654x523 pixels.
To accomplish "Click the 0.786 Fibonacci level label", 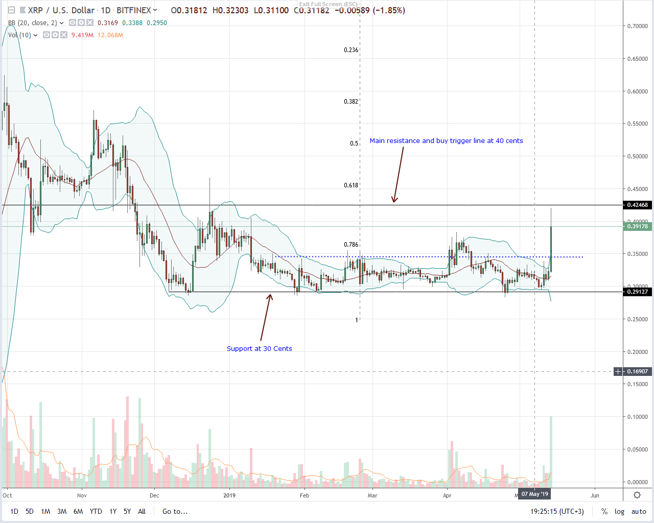I will point(351,245).
